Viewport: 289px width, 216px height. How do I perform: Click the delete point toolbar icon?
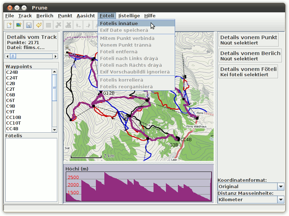(58, 25)
